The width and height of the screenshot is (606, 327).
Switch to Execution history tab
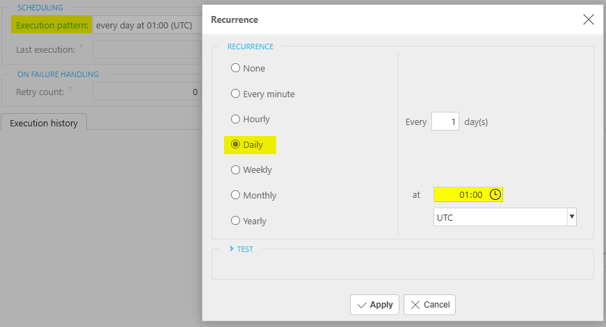44,123
